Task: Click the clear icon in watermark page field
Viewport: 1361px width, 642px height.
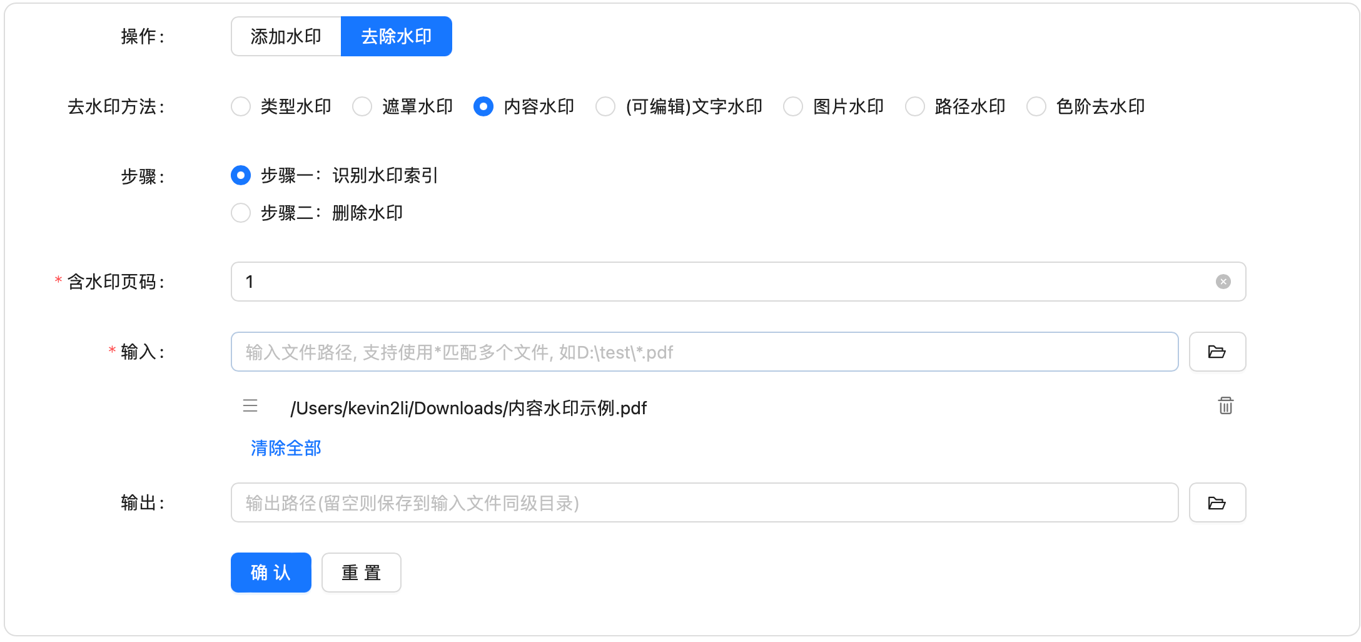Action: click(1223, 282)
